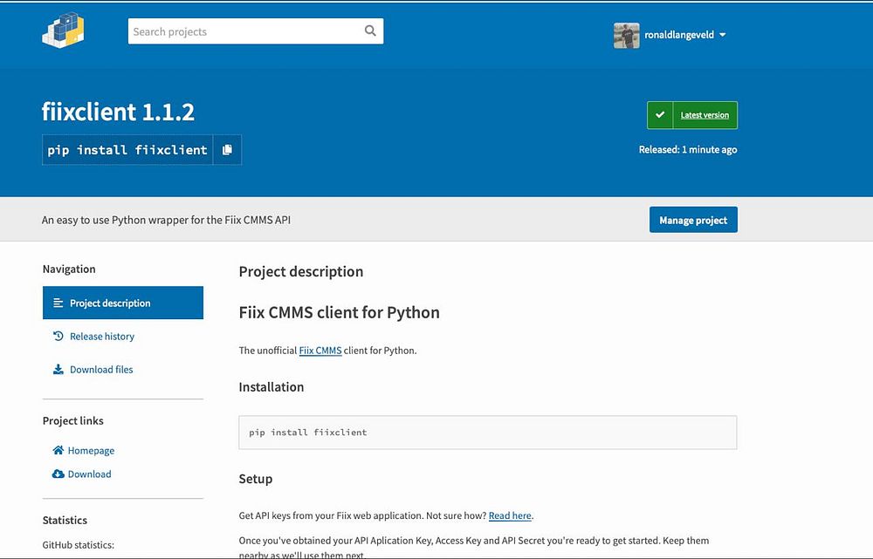Click the Release history clock icon

58,337
